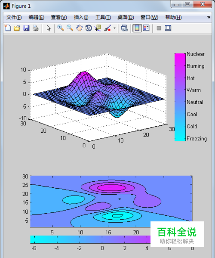Open the 工具(T) menu

click(x=103, y=17)
